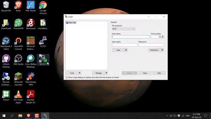The height and width of the screenshot is (119, 211).
Task: Select the TeamSpeak 3 Client desktop icon
Action: pos(6,43)
